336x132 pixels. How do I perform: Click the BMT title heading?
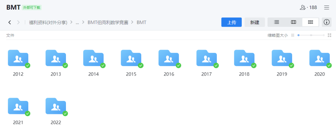pos(13,7)
